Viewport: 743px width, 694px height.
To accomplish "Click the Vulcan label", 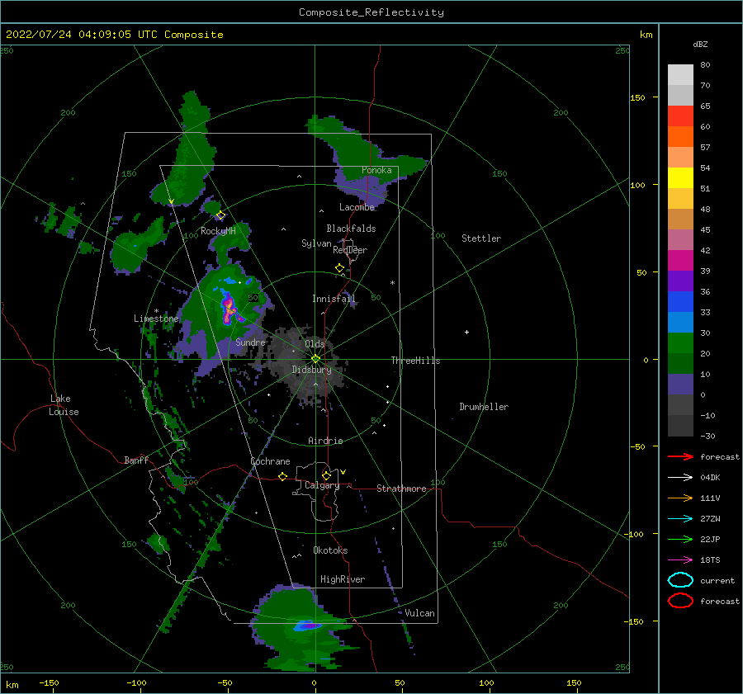I will click(x=419, y=613).
